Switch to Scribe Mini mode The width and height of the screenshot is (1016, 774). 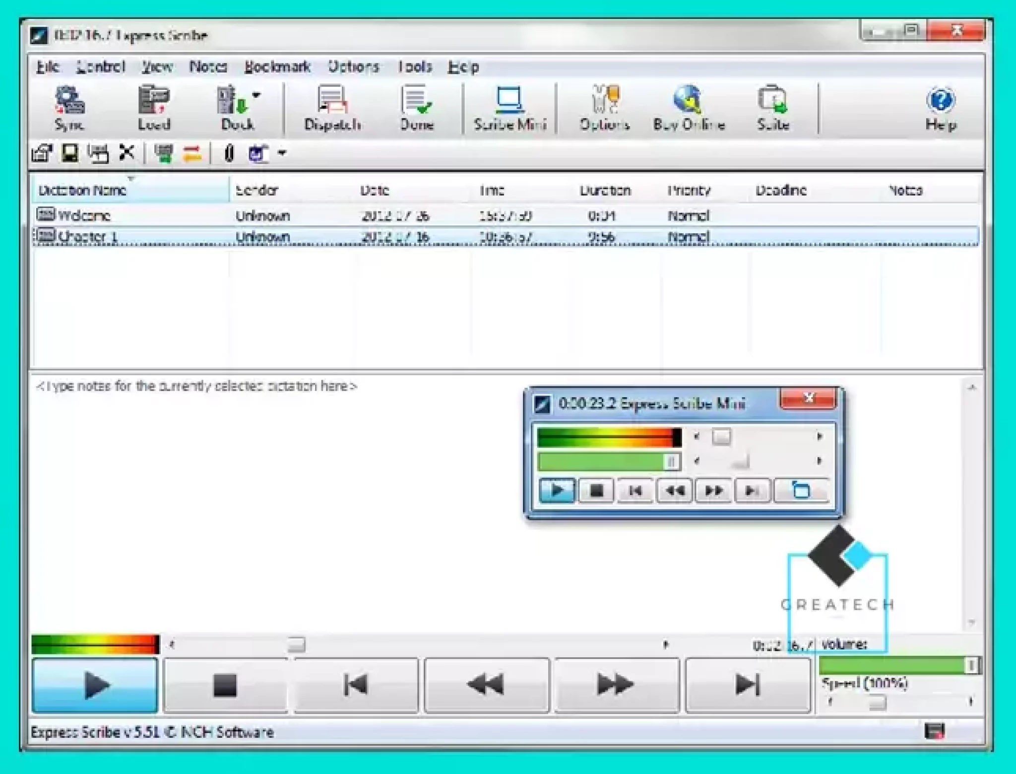(509, 108)
